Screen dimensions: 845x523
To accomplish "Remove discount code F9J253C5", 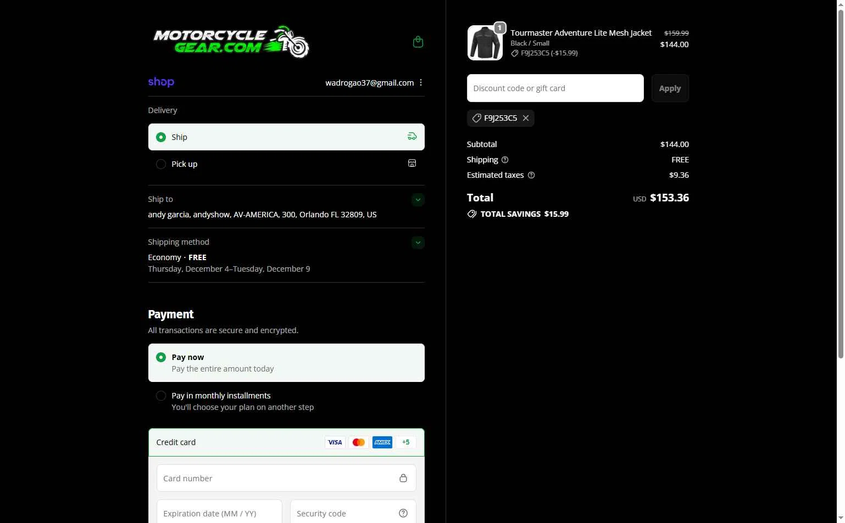I will tap(526, 118).
